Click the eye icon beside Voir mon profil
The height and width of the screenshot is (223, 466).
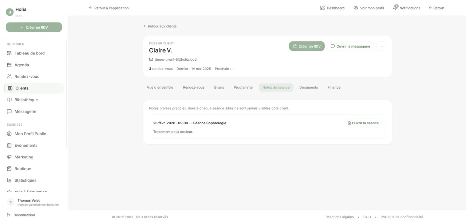[356, 8]
